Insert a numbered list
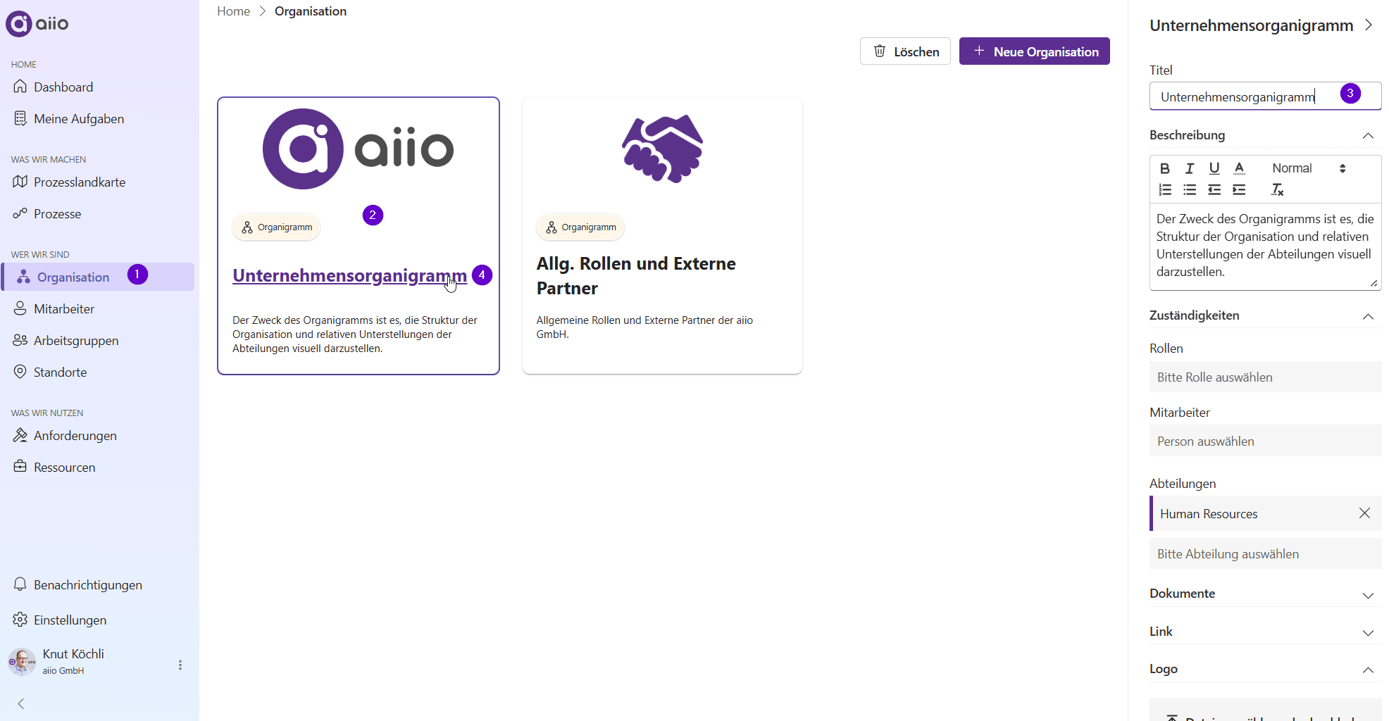 (x=1165, y=189)
